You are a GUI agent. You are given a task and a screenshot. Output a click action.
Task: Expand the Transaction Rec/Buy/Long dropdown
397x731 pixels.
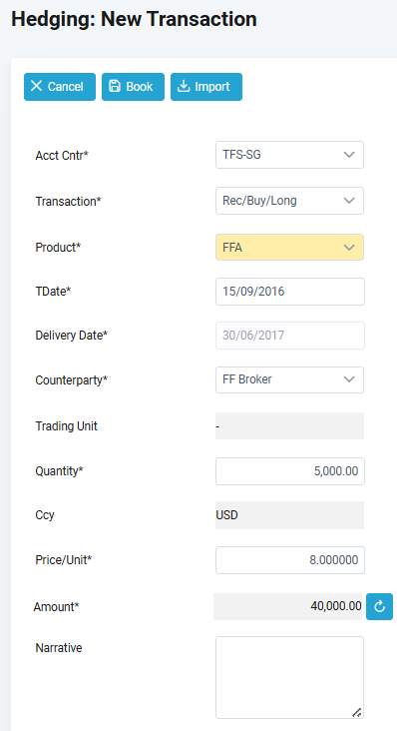pyautogui.click(x=289, y=201)
